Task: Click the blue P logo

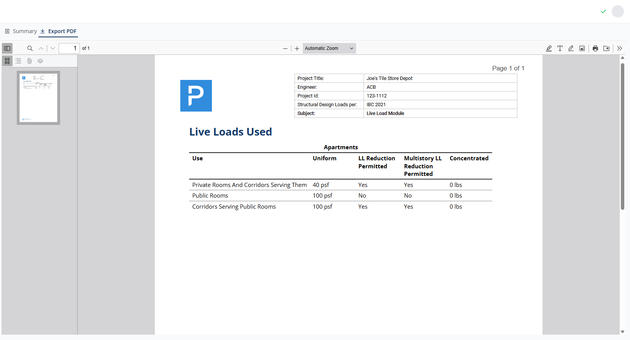Action: (x=196, y=96)
